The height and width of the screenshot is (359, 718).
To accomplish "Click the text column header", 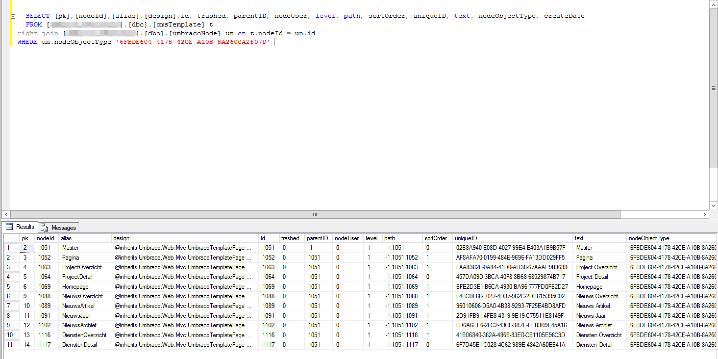I will pos(599,238).
